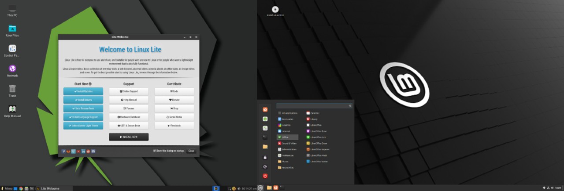Screen dimensions: 564x191
Task: Click Install Language Support button
Action: click(x=83, y=117)
